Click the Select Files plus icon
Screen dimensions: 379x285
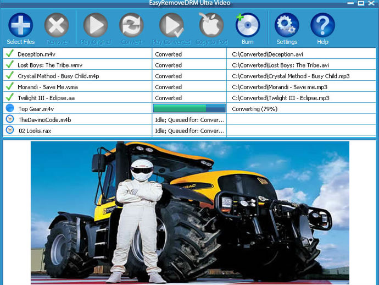click(x=20, y=25)
